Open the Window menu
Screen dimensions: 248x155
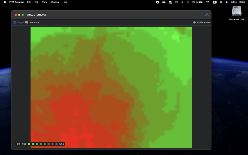[x=55, y=2]
